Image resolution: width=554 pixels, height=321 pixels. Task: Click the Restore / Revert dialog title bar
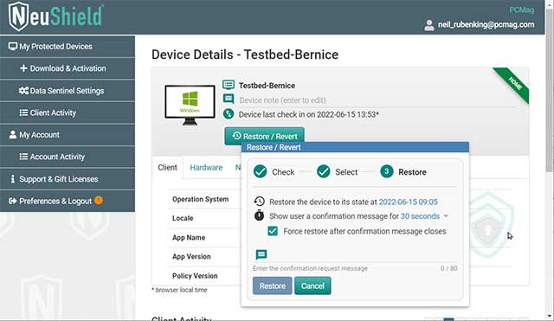pyautogui.click(x=355, y=147)
